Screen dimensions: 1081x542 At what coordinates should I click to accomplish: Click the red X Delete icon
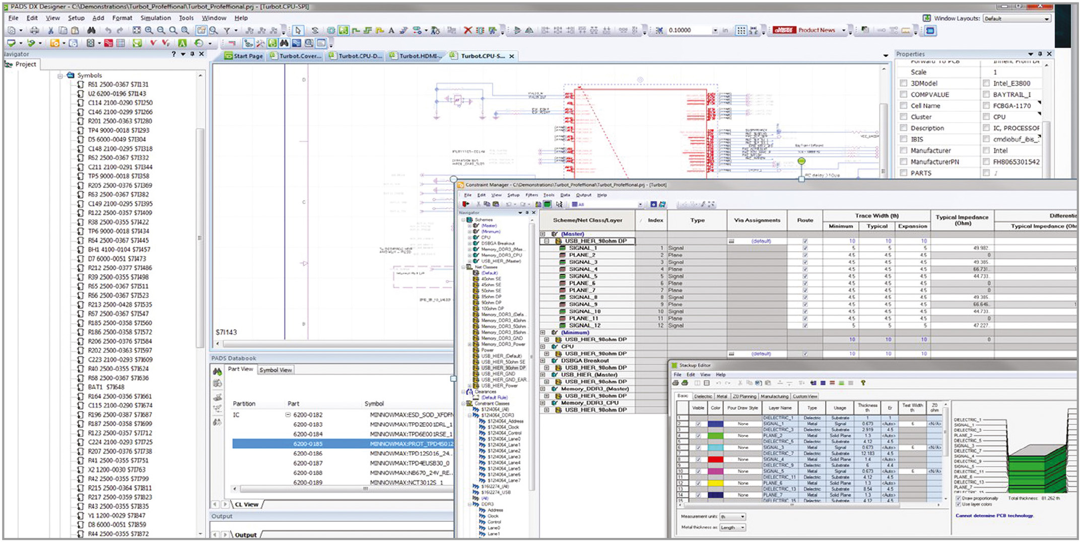tap(467, 31)
